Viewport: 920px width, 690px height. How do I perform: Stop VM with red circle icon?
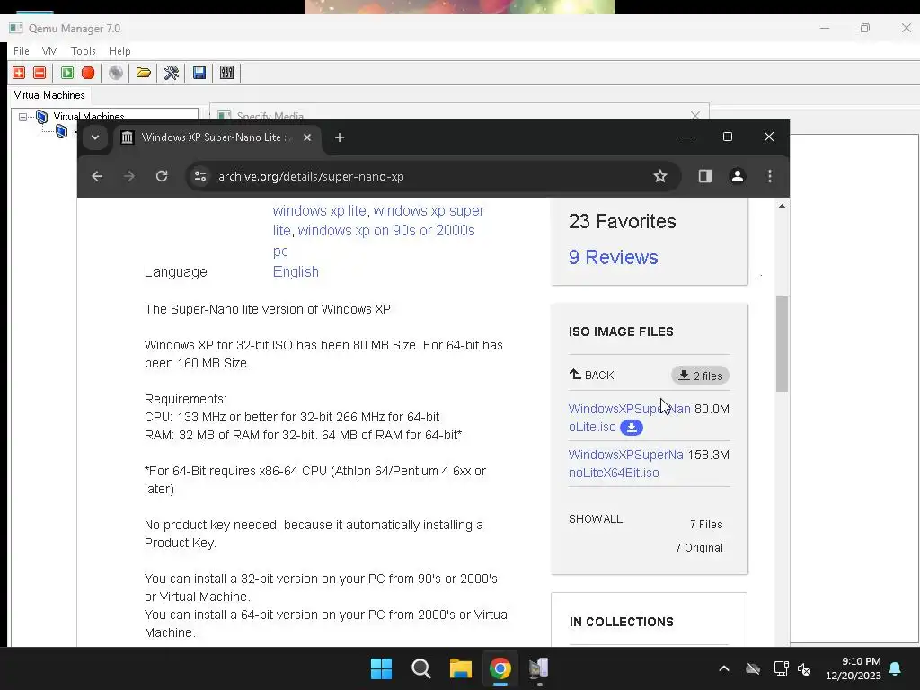[88, 73]
